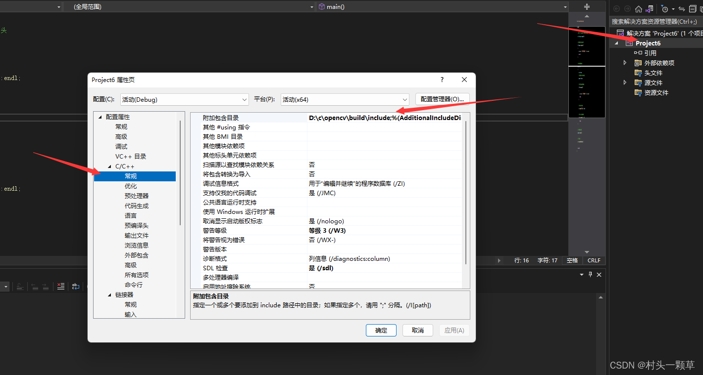Click Solution Explorer search box
The height and width of the screenshot is (375, 703).
[x=656, y=21]
